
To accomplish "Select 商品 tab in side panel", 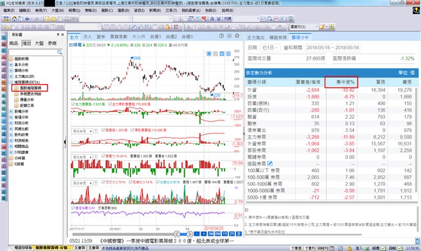I will tap(13, 43).
